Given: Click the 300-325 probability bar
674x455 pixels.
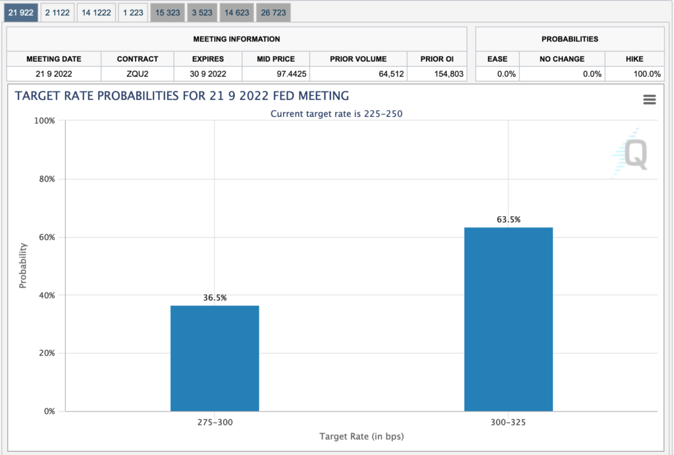Looking at the screenshot, I should [x=508, y=319].
